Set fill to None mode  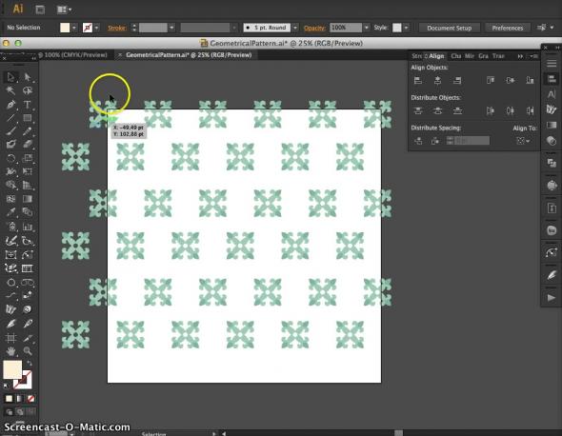[x=30, y=399]
